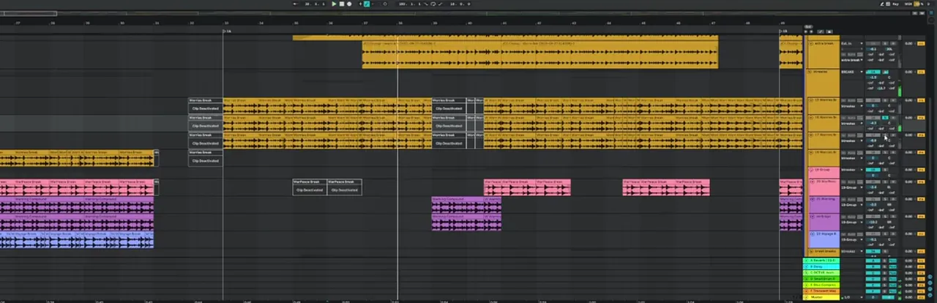Toggle 17 Worries Br track activator
Image resolution: width=937 pixels, height=303 pixels.
click(x=873, y=135)
